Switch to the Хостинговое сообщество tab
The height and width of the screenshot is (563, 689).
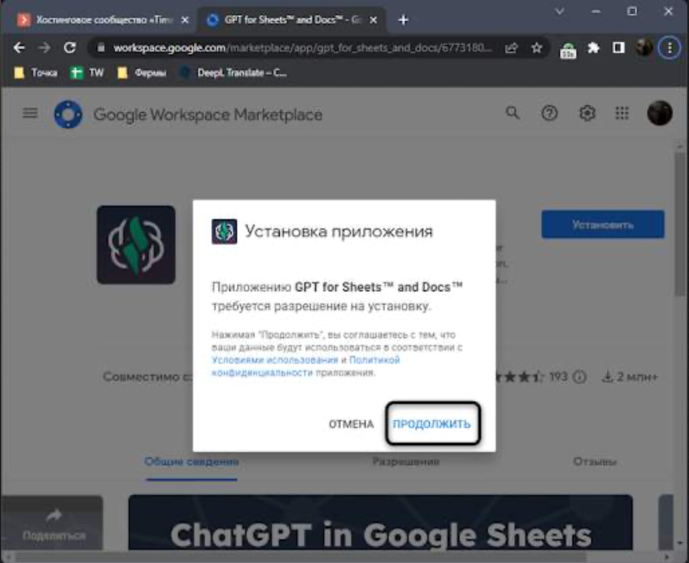pos(104,20)
